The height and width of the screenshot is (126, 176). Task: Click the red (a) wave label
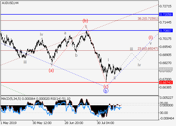pyautogui.click(x=51, y=71)
